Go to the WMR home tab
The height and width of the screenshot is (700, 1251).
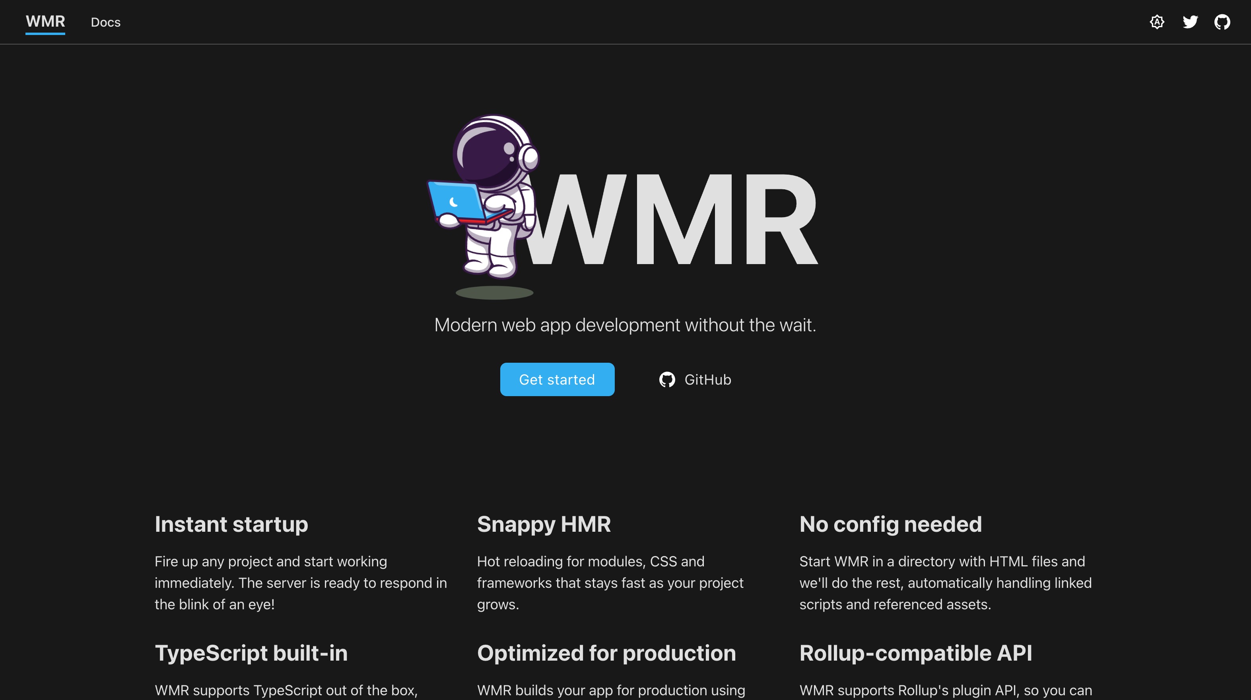[45, 22]
